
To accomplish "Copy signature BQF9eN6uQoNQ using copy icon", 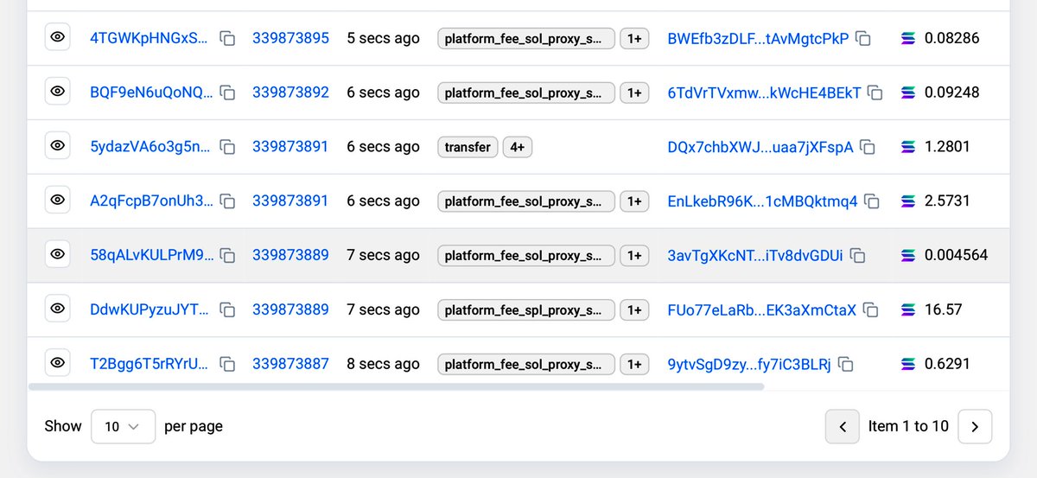I will point(227,93).
